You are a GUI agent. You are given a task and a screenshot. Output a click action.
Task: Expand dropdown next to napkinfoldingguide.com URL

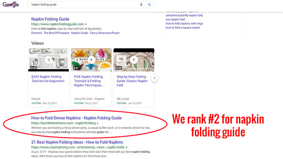[x=86, y=24]
